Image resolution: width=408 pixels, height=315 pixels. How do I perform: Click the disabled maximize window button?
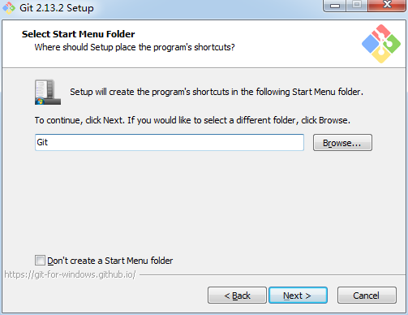pos(357,6)
